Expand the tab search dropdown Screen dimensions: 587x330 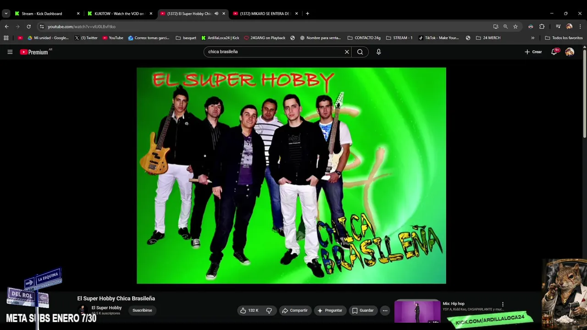coord(6,14)
